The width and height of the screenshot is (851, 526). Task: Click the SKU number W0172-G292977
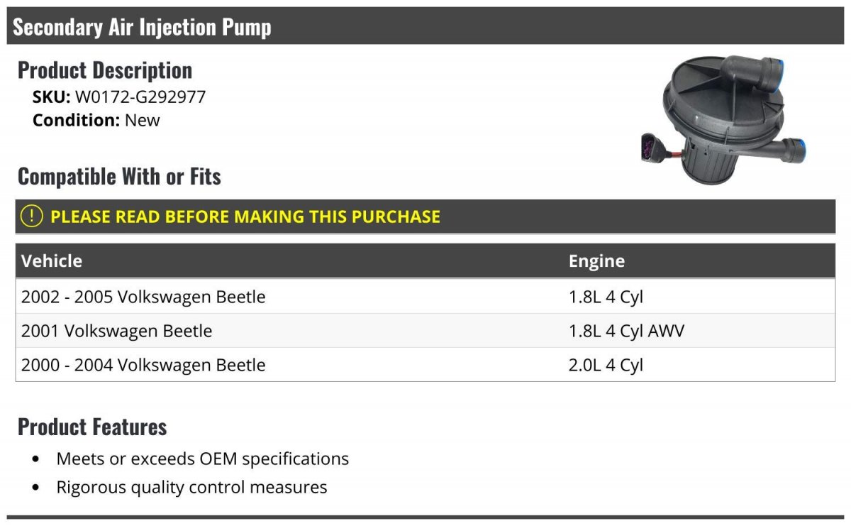140,97
